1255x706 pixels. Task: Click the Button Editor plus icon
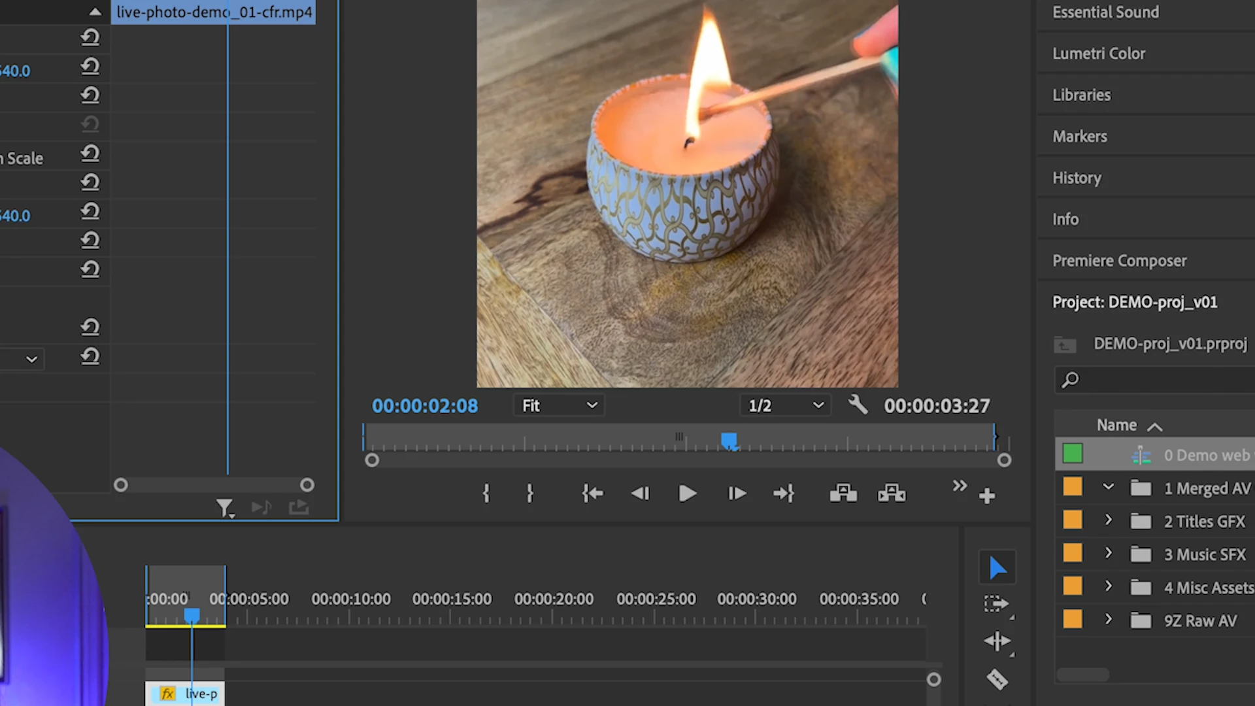tap(987, 496)
